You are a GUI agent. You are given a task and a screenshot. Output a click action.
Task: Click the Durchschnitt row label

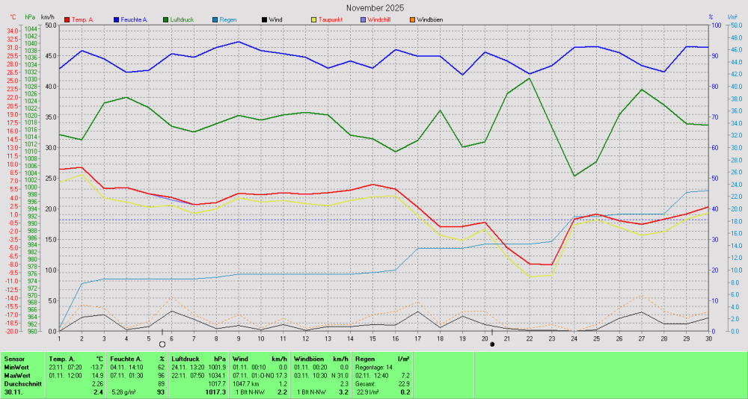[x=21, y=383]
